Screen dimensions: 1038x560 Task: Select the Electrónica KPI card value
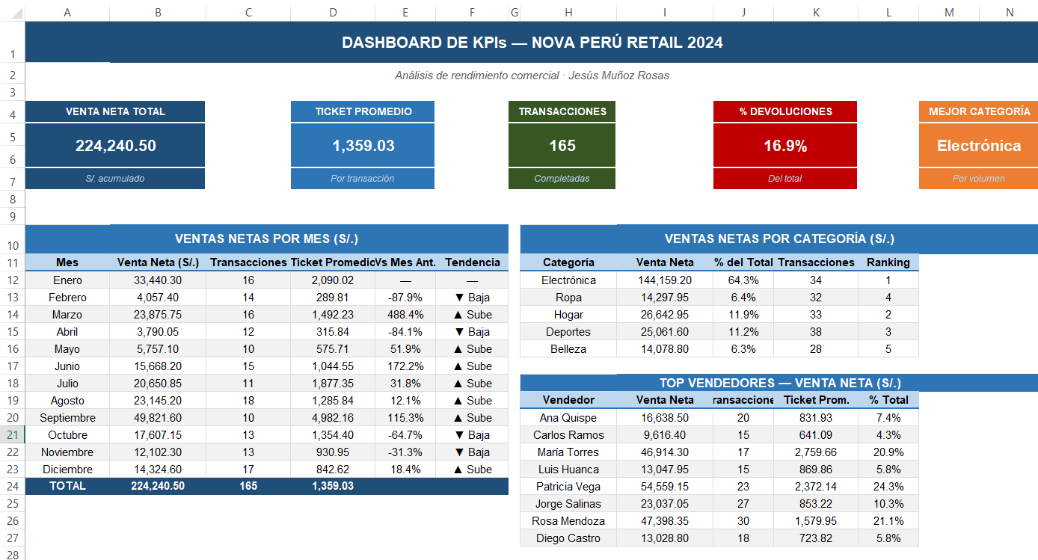(979, 146)
